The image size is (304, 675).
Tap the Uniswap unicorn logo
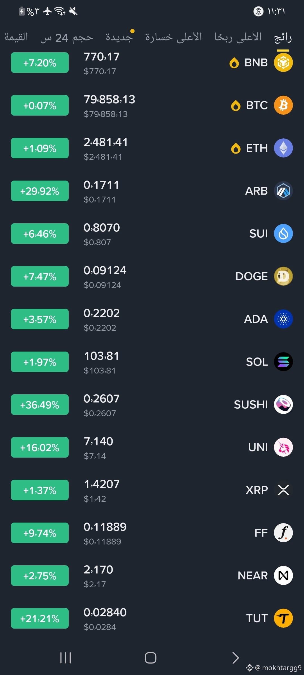pos(283,447)
